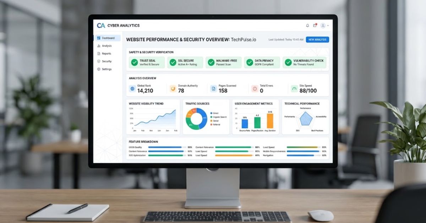Click the user profile avatar
This screenshot has width=426, height=223.
tap(323, 26)
